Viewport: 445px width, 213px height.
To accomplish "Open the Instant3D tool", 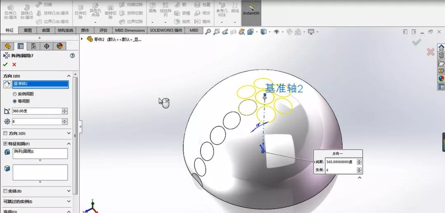I will 251,13.
